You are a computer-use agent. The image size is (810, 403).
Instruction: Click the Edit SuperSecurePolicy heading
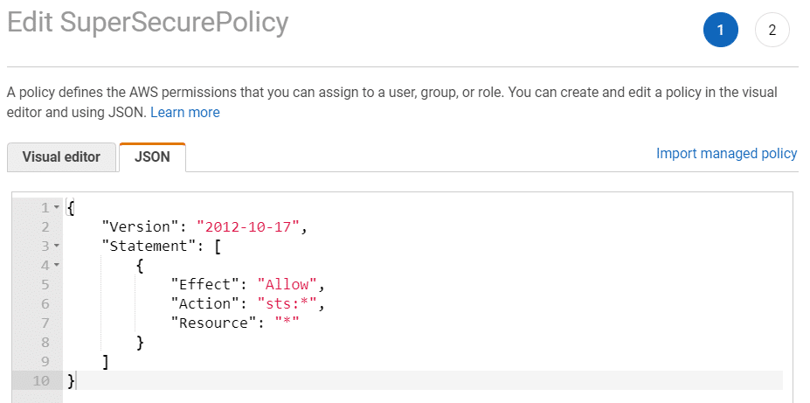(148, 22)
